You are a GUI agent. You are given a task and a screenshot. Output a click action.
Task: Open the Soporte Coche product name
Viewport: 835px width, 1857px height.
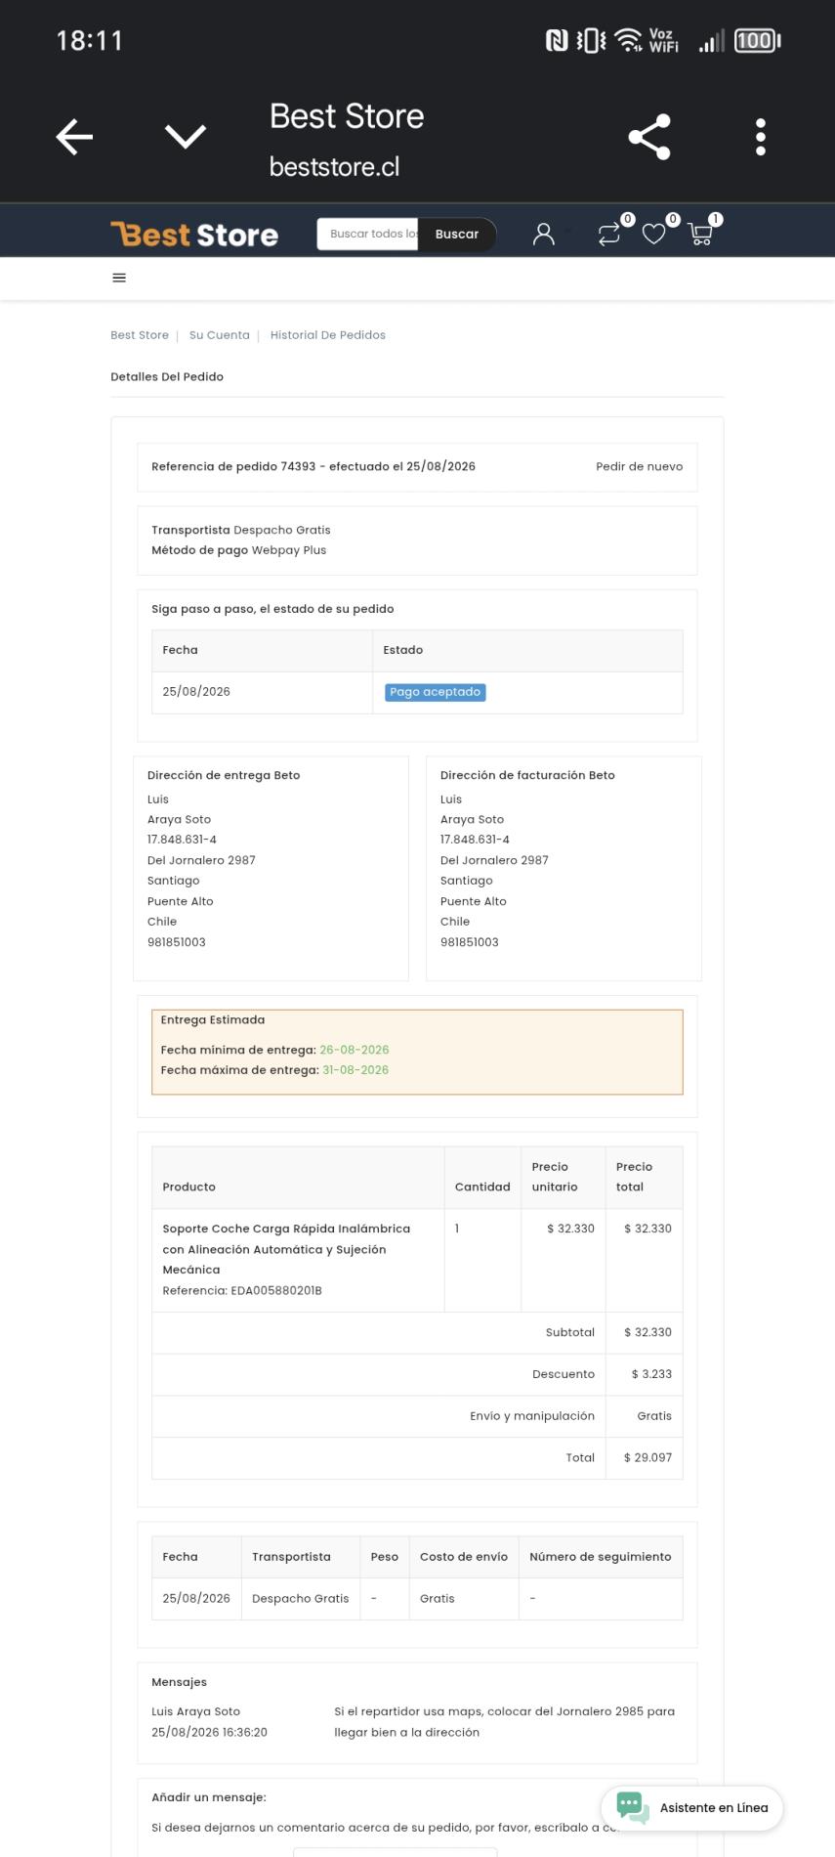(286, 1249)
